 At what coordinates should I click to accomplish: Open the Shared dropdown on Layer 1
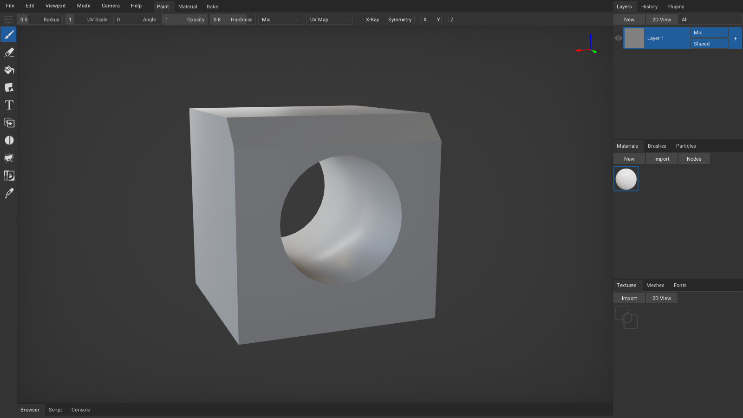coord(709,44)
